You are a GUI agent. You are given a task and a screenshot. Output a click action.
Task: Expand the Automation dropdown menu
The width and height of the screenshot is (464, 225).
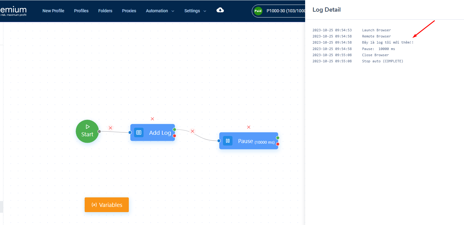coord(160,11)
